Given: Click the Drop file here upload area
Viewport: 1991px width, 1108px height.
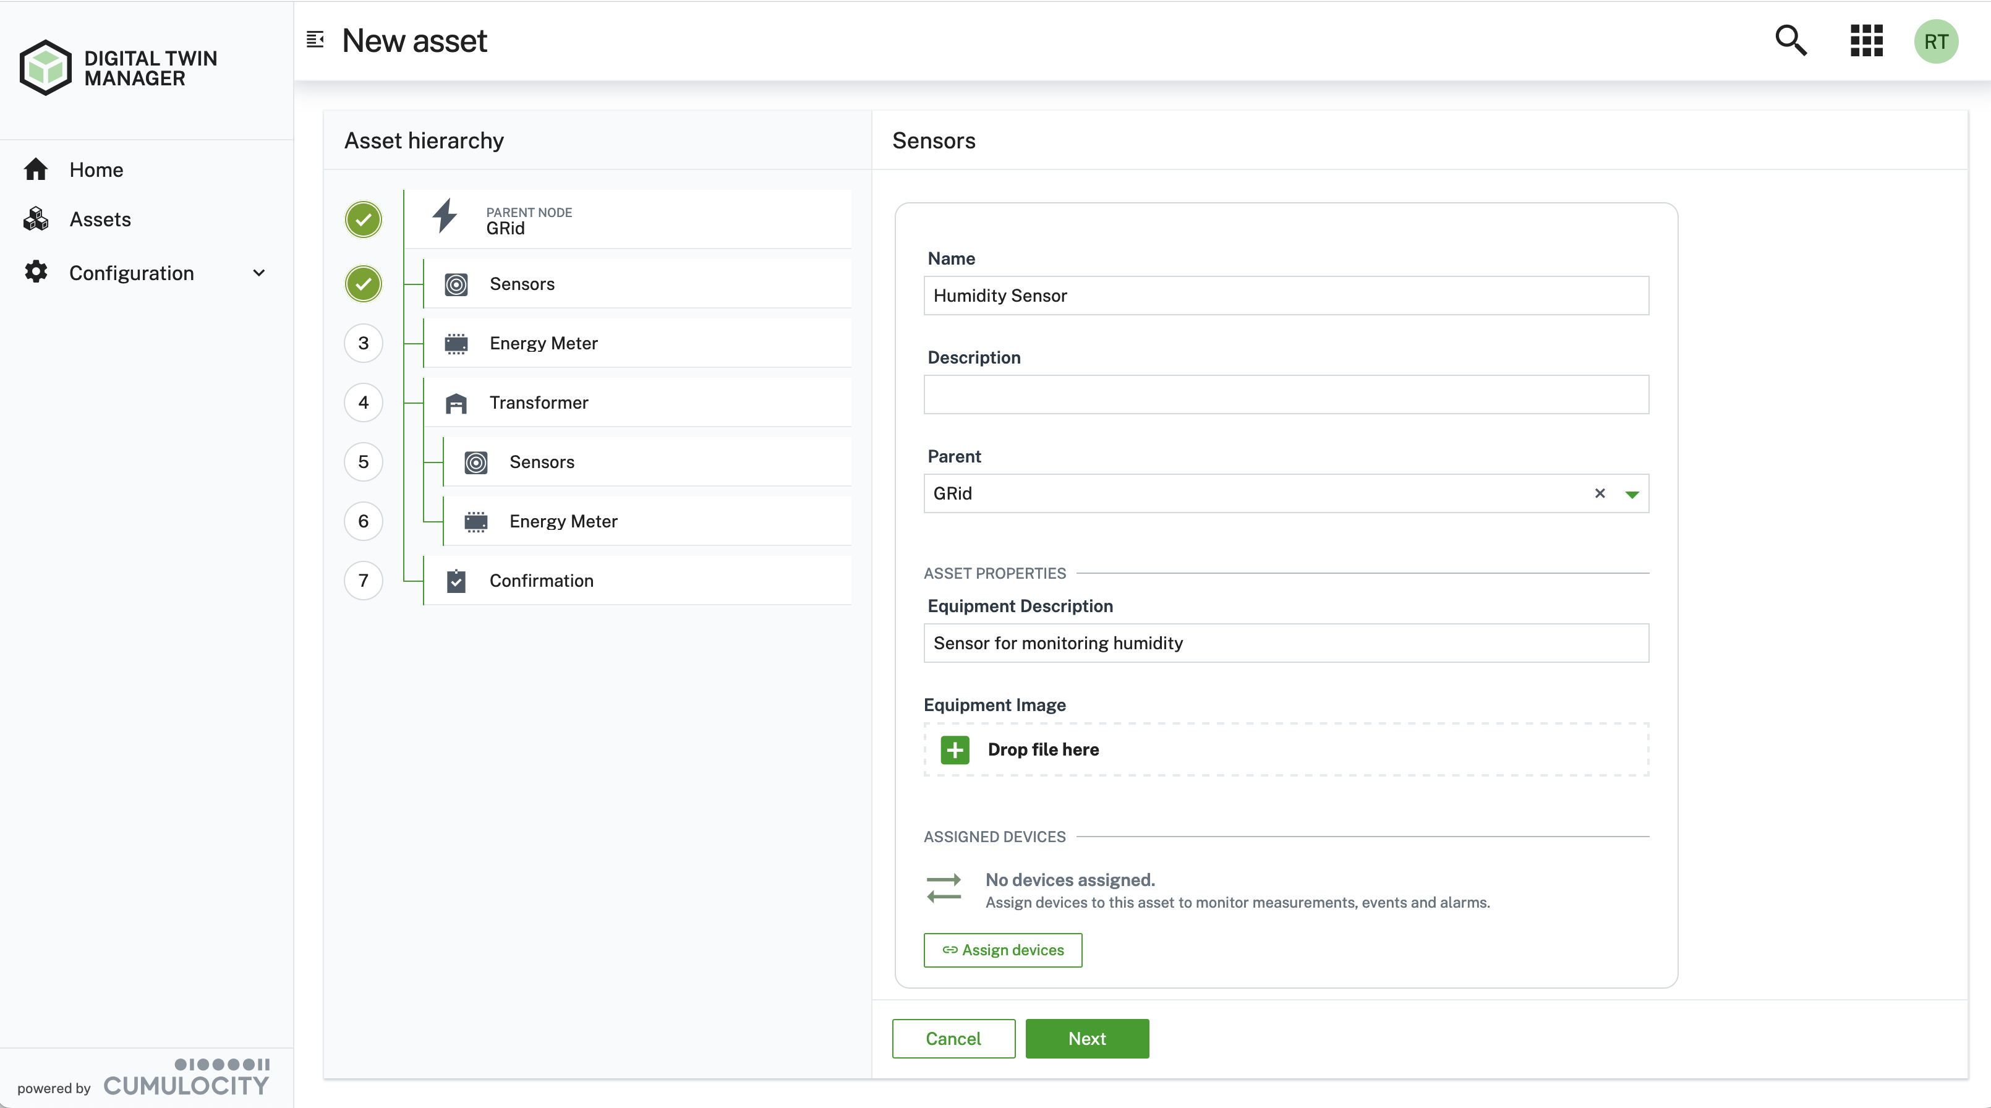Looking at the screenshot, I should click(x=1285, y=749).
